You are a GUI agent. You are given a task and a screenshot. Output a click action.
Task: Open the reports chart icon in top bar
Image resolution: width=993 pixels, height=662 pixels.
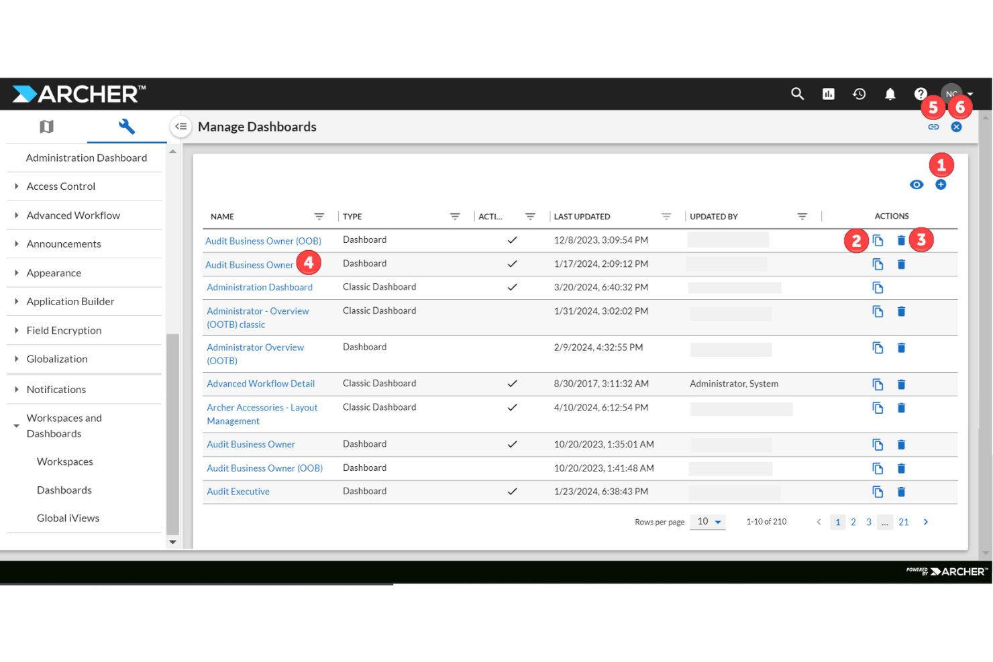[x=828, y=94]
